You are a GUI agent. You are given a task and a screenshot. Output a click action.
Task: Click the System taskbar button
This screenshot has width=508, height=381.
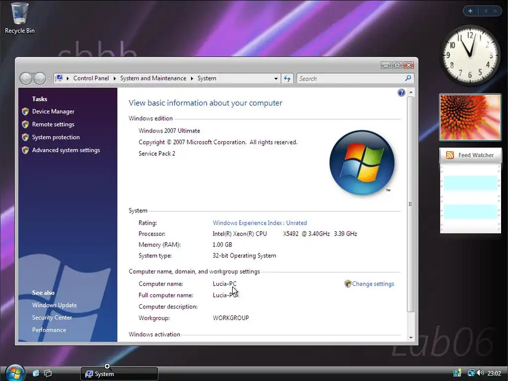click(x=119, y=374)
